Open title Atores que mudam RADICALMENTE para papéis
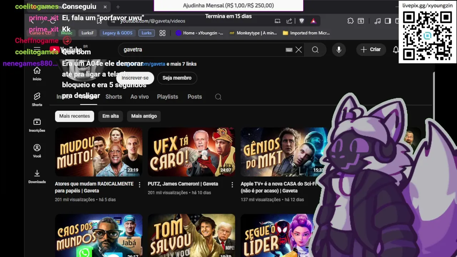Image resolution: width=457 pixels, height=257 pixels. pos(94,187)
